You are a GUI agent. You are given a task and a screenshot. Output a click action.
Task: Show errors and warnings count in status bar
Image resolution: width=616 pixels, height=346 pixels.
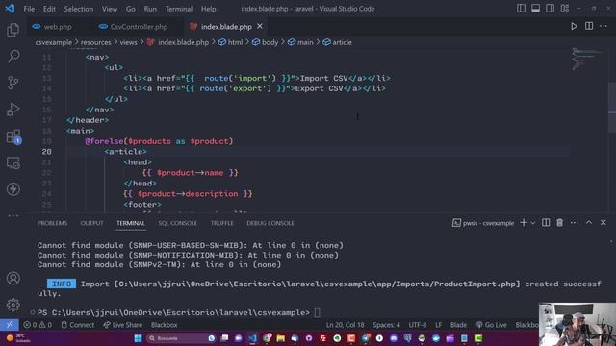[38, 325]
